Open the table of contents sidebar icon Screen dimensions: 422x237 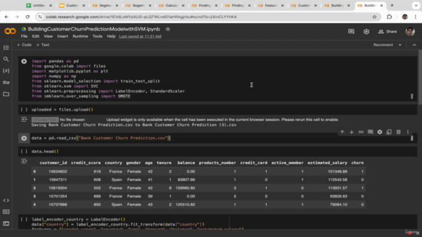point(6,47)
